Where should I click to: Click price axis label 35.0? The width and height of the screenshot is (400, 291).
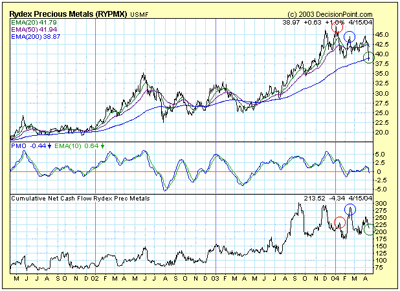pyautogui.click(x=382, y=74)
